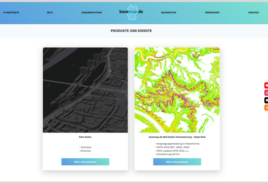Open the colorful slope raster map thumbnail
This screenshot has height=183, width=268.
[177, 90]
